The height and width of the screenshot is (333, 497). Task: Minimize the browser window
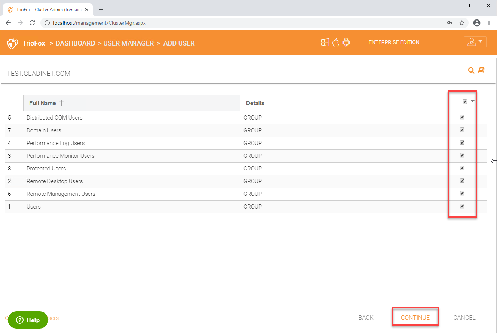click(x=454, y=6)
